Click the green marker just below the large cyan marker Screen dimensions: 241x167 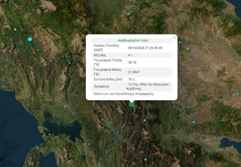38,50
